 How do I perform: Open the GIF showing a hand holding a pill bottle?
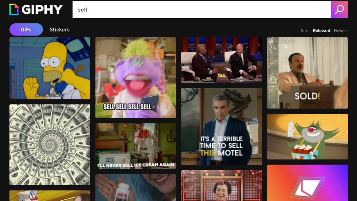[x=136, y=187]
